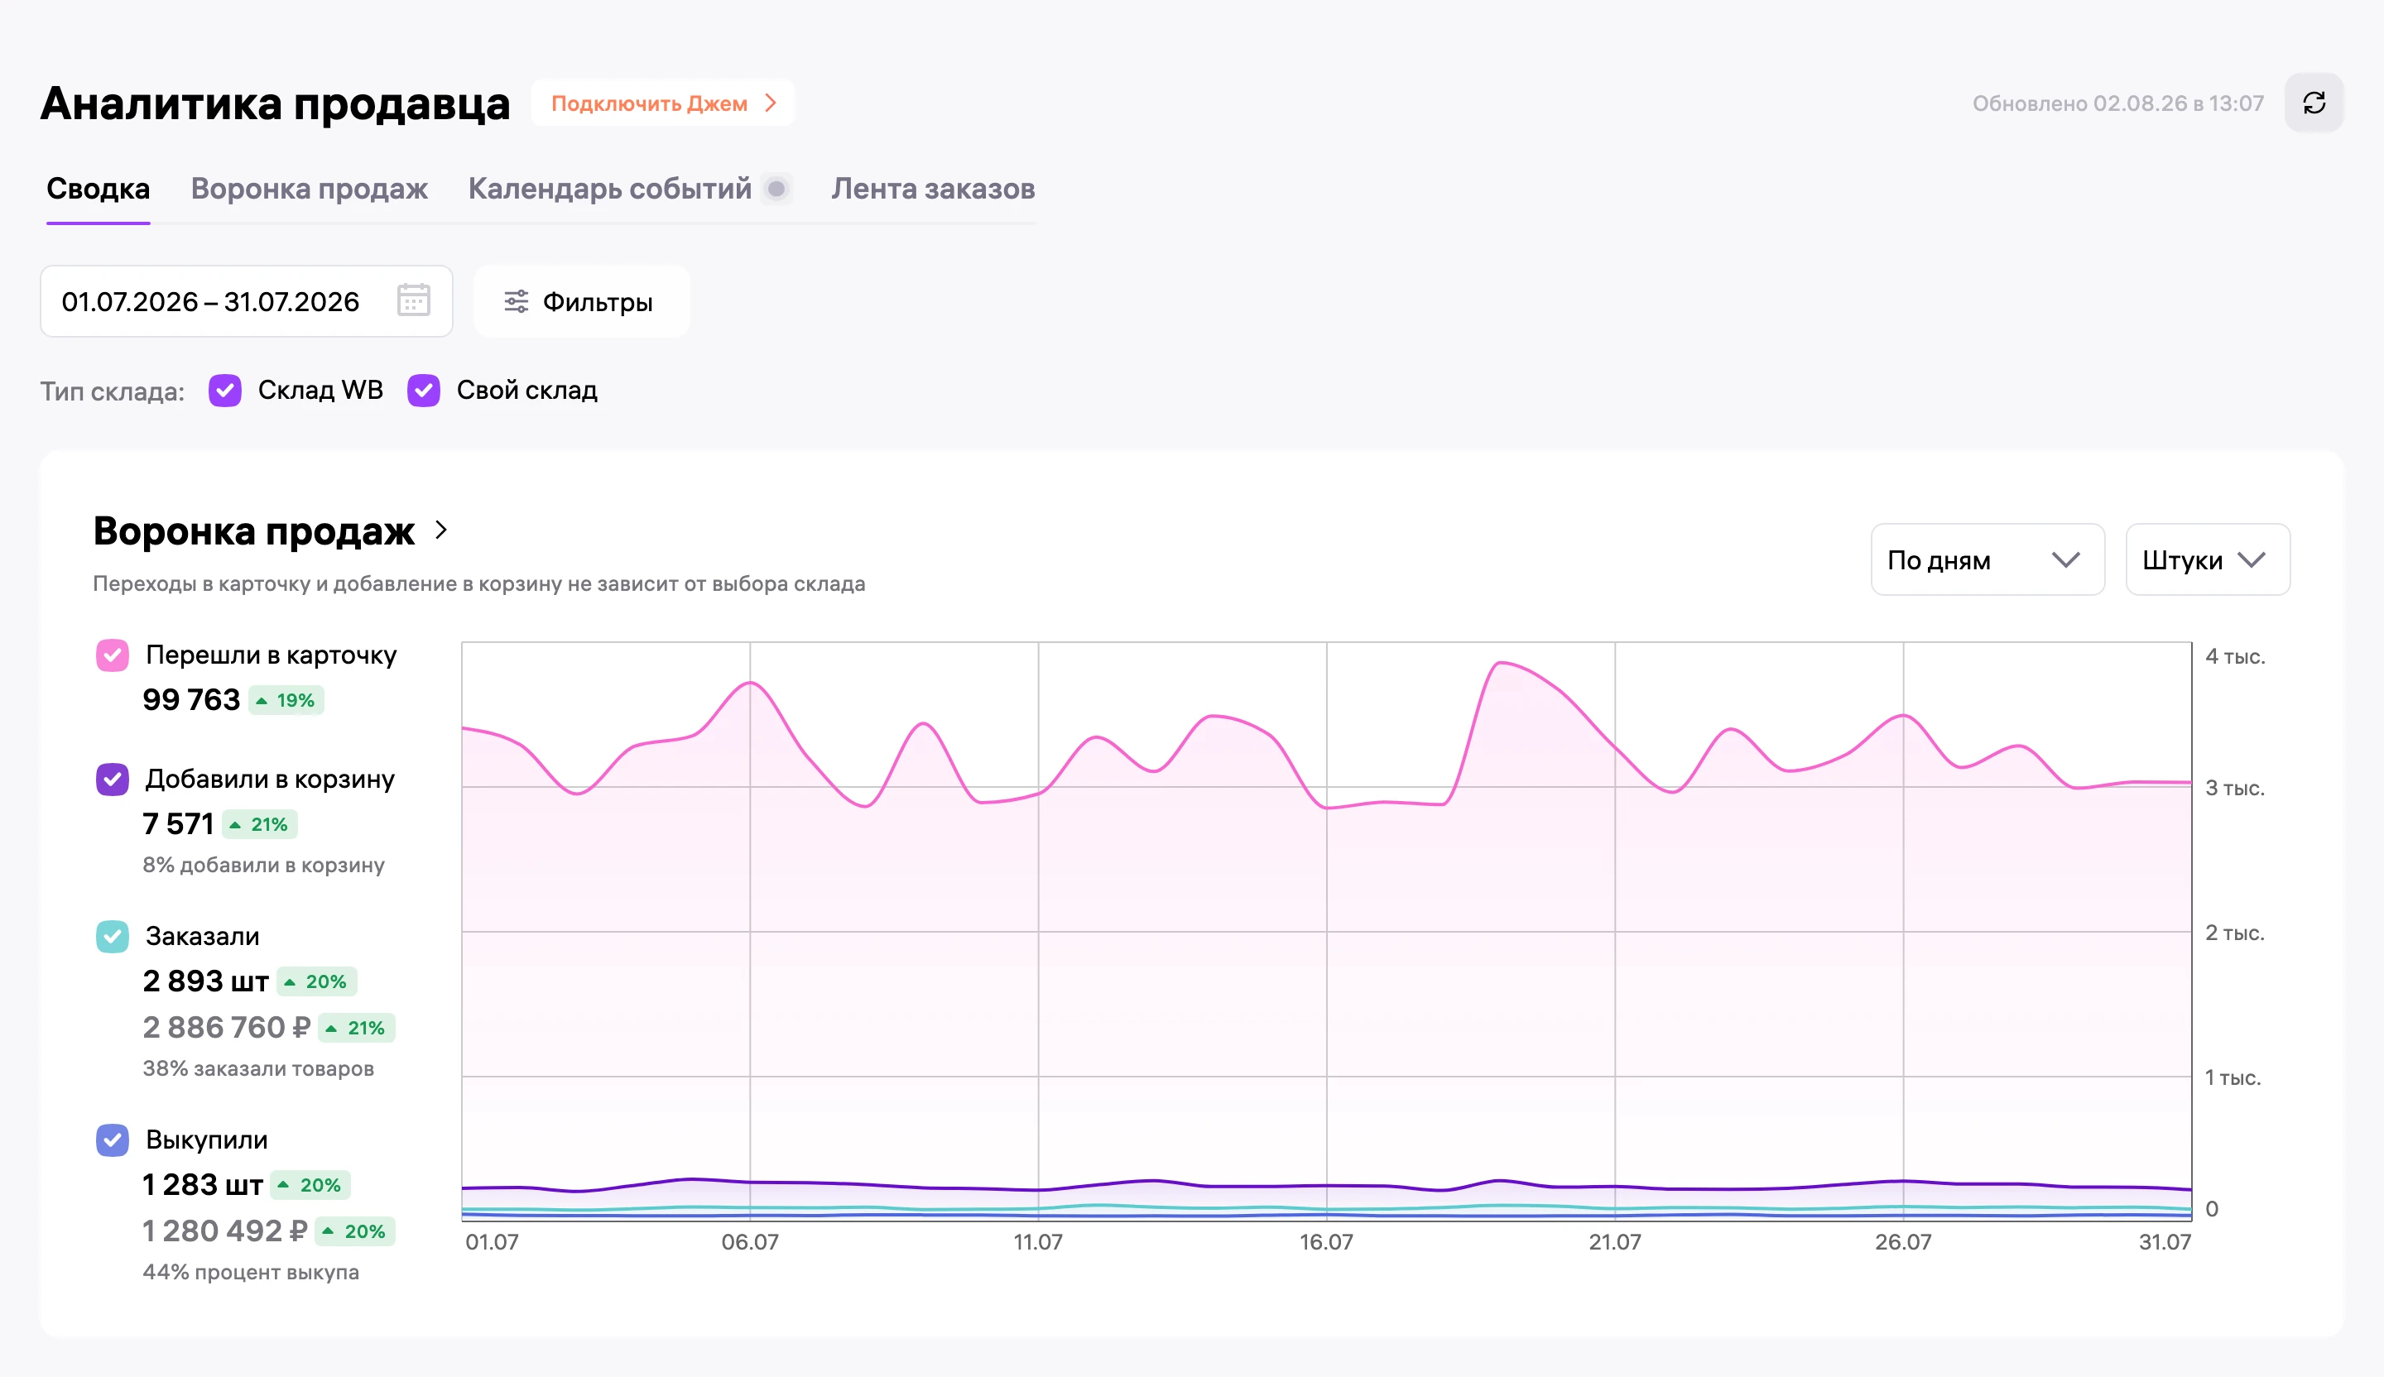This screenshot has width=2384, height=1377.
Task: Click the 21% growth badge under Добавили в корзину
Action: 260,825
